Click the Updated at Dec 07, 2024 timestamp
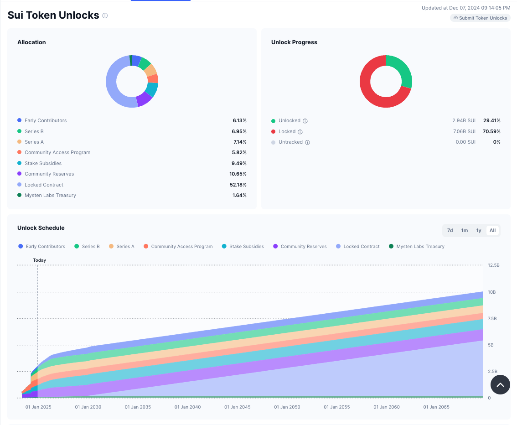 coord(466,8)
